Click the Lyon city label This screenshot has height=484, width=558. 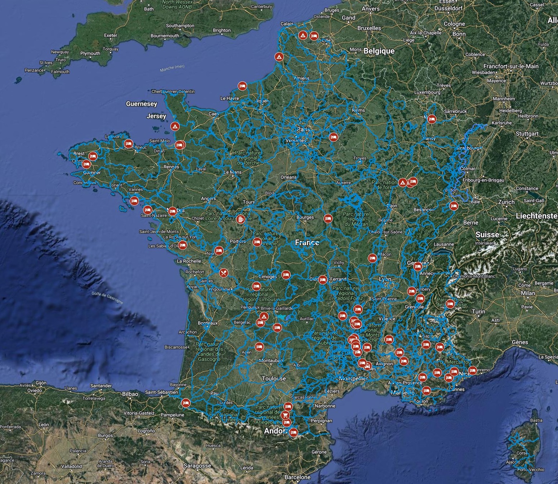pos(385,279)
